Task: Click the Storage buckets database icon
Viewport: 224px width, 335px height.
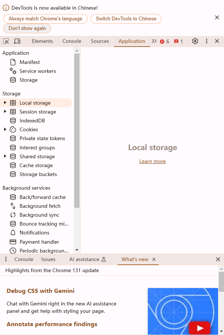Action: 13,174
